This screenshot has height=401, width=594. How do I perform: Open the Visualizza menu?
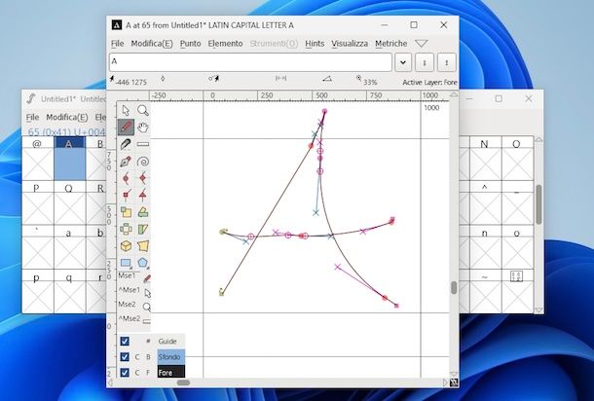point(350,44)
